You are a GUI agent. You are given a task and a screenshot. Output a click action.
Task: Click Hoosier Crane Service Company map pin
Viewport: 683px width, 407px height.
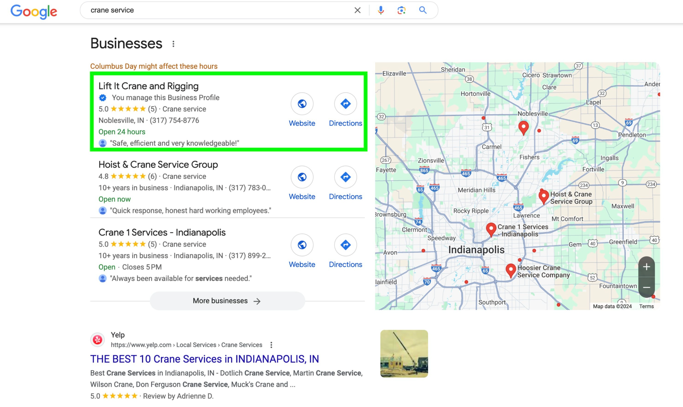pos(511,271)
